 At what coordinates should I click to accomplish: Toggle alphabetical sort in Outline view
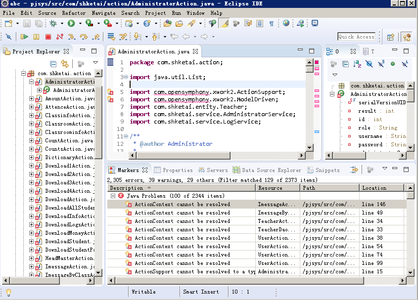tap(357, 64)
